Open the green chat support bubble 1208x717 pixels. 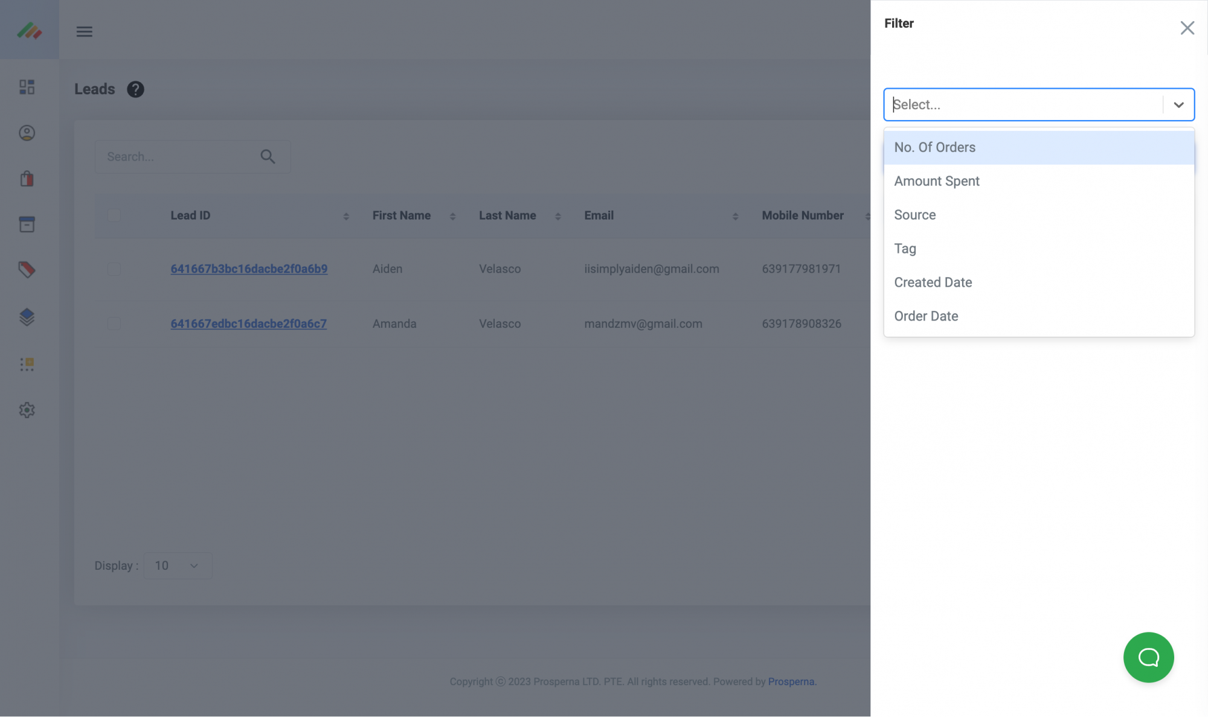1148,657
